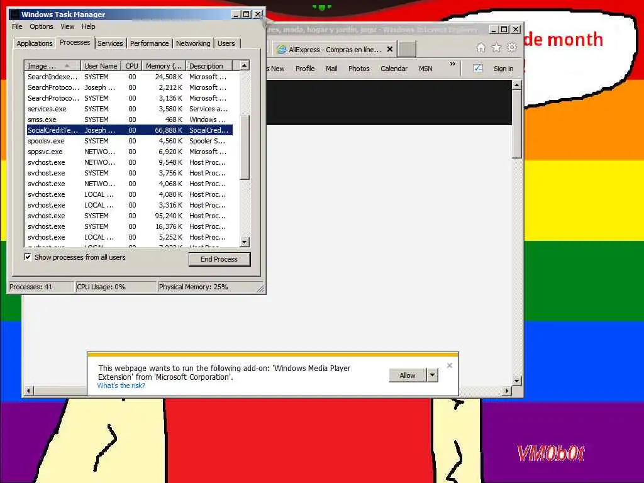Click browser horizontal scroll left arrow

pyautogui.click(x=28, y=391)
